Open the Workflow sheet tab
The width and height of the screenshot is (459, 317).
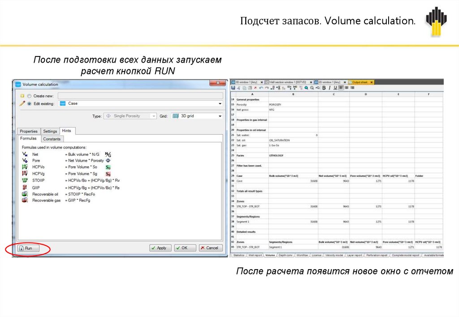(302, 255)
